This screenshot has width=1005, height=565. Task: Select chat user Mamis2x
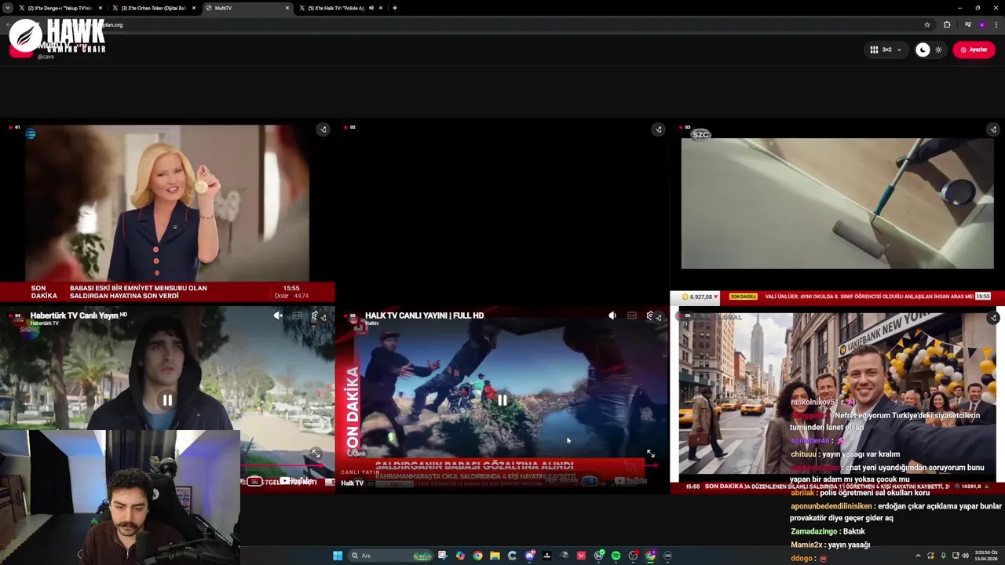(806, 545)
